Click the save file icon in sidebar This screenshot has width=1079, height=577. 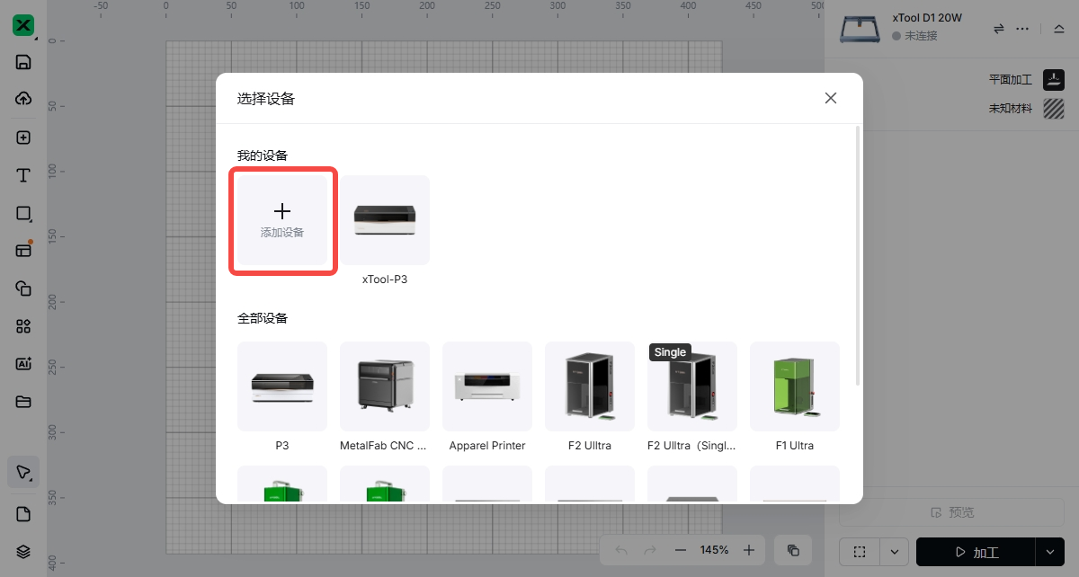24,62
